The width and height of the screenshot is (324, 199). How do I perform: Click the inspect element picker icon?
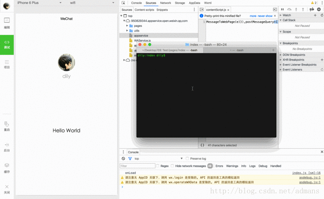point(124,3)
